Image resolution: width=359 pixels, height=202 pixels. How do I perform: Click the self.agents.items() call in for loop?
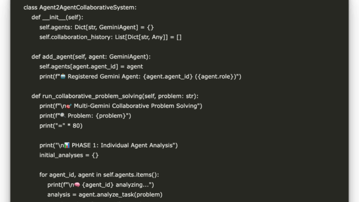130,175
